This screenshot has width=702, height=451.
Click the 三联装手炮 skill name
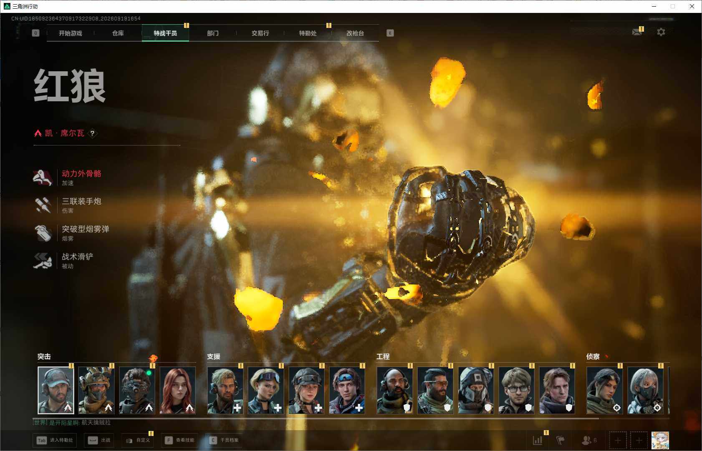point(81,201)
